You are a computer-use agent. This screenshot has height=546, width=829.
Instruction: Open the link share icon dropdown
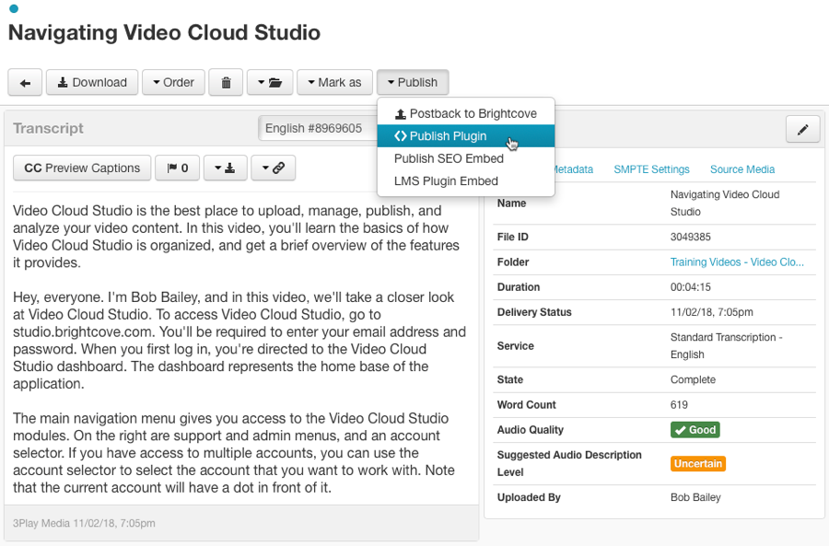273,168
